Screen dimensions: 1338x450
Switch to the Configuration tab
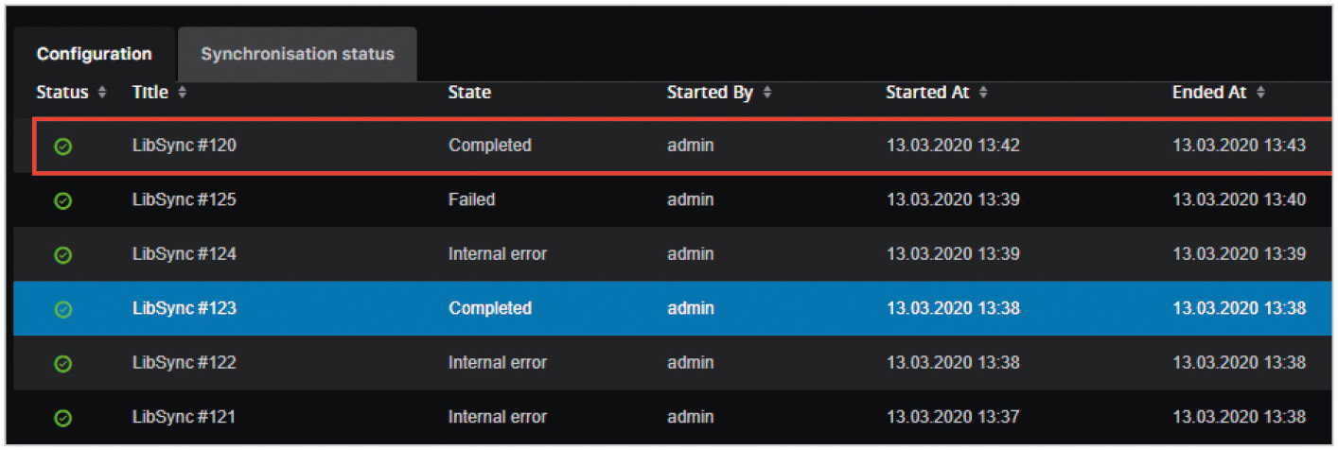click(x=94, y=54)
